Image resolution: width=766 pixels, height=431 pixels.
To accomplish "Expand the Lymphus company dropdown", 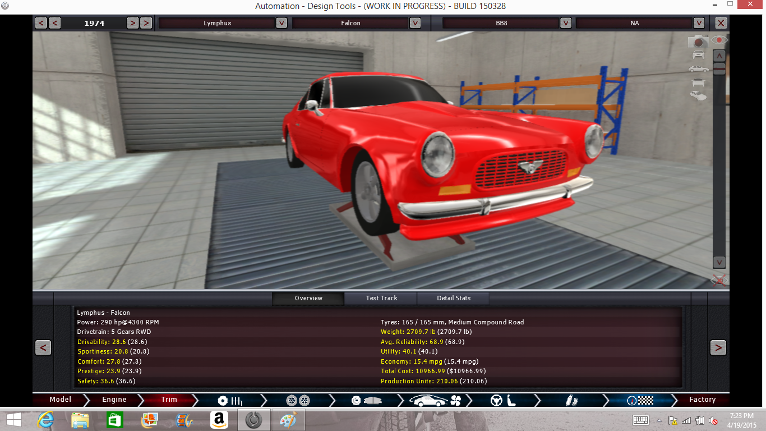I will [282, 23].
